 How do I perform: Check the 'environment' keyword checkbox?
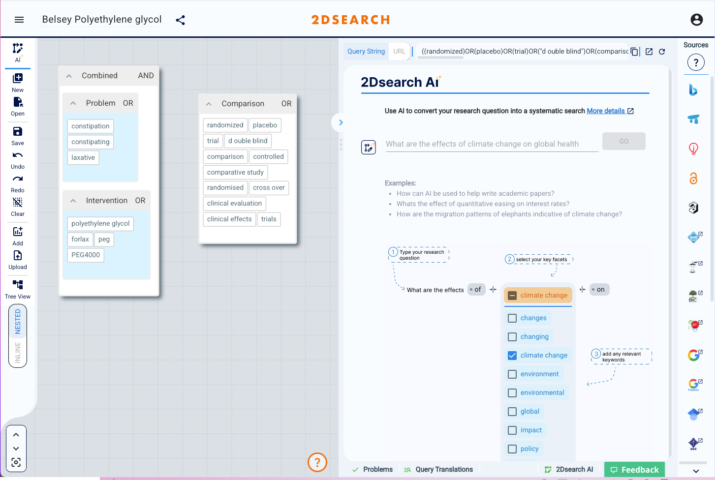pyautogui.click(x=512, y=374)
